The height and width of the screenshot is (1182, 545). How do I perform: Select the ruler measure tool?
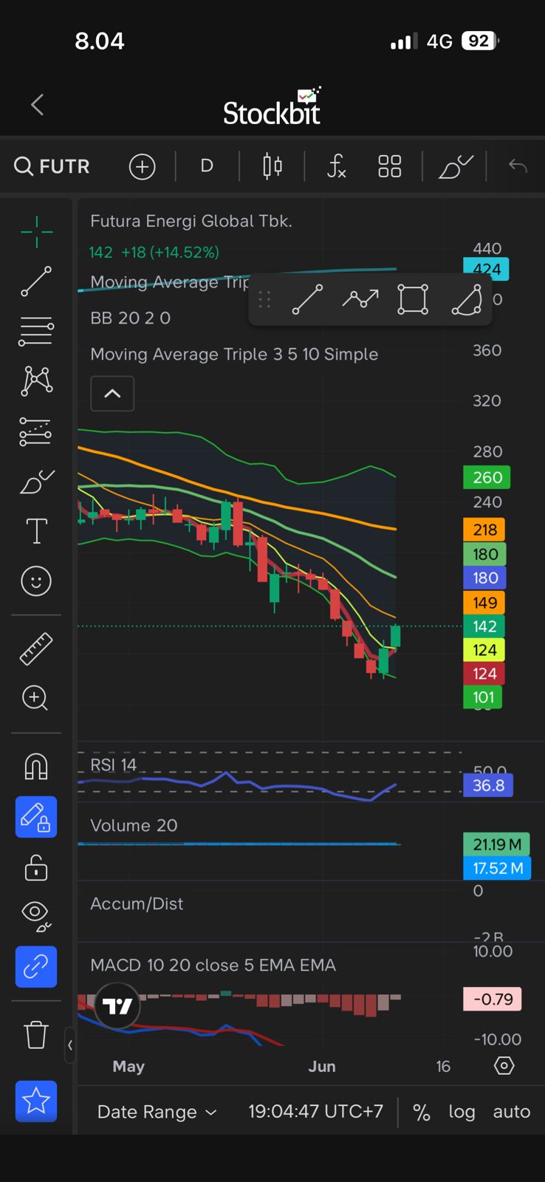36,649
